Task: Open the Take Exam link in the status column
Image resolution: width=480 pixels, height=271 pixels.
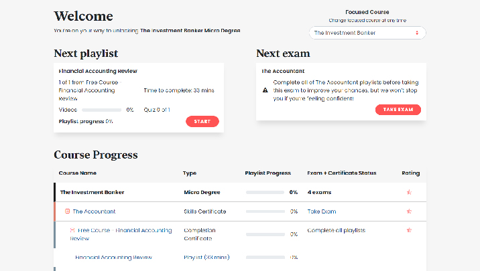Action: click(x=321, y=211)
